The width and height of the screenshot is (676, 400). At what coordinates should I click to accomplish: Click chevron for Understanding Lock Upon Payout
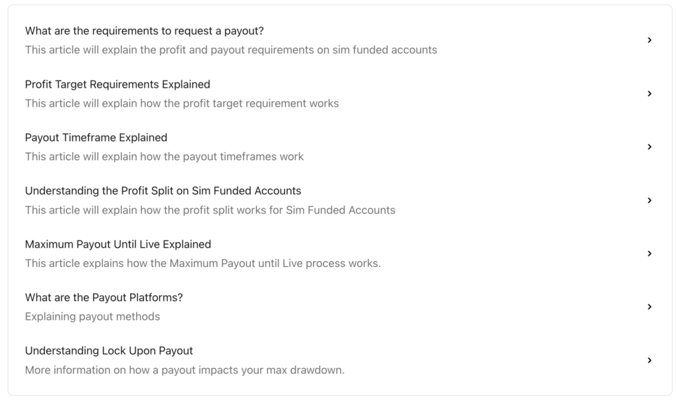(x=650, y=360)
